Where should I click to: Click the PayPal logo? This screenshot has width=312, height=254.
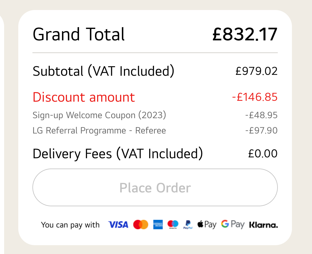tap(188, 225)
